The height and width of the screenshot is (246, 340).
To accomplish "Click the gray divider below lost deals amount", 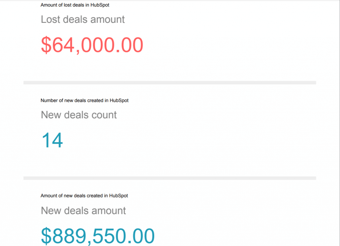I will pyautogui.click(x=170, y=83).
